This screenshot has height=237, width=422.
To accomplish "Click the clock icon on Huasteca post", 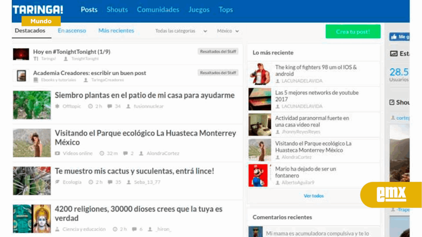I will coord(102,153).
